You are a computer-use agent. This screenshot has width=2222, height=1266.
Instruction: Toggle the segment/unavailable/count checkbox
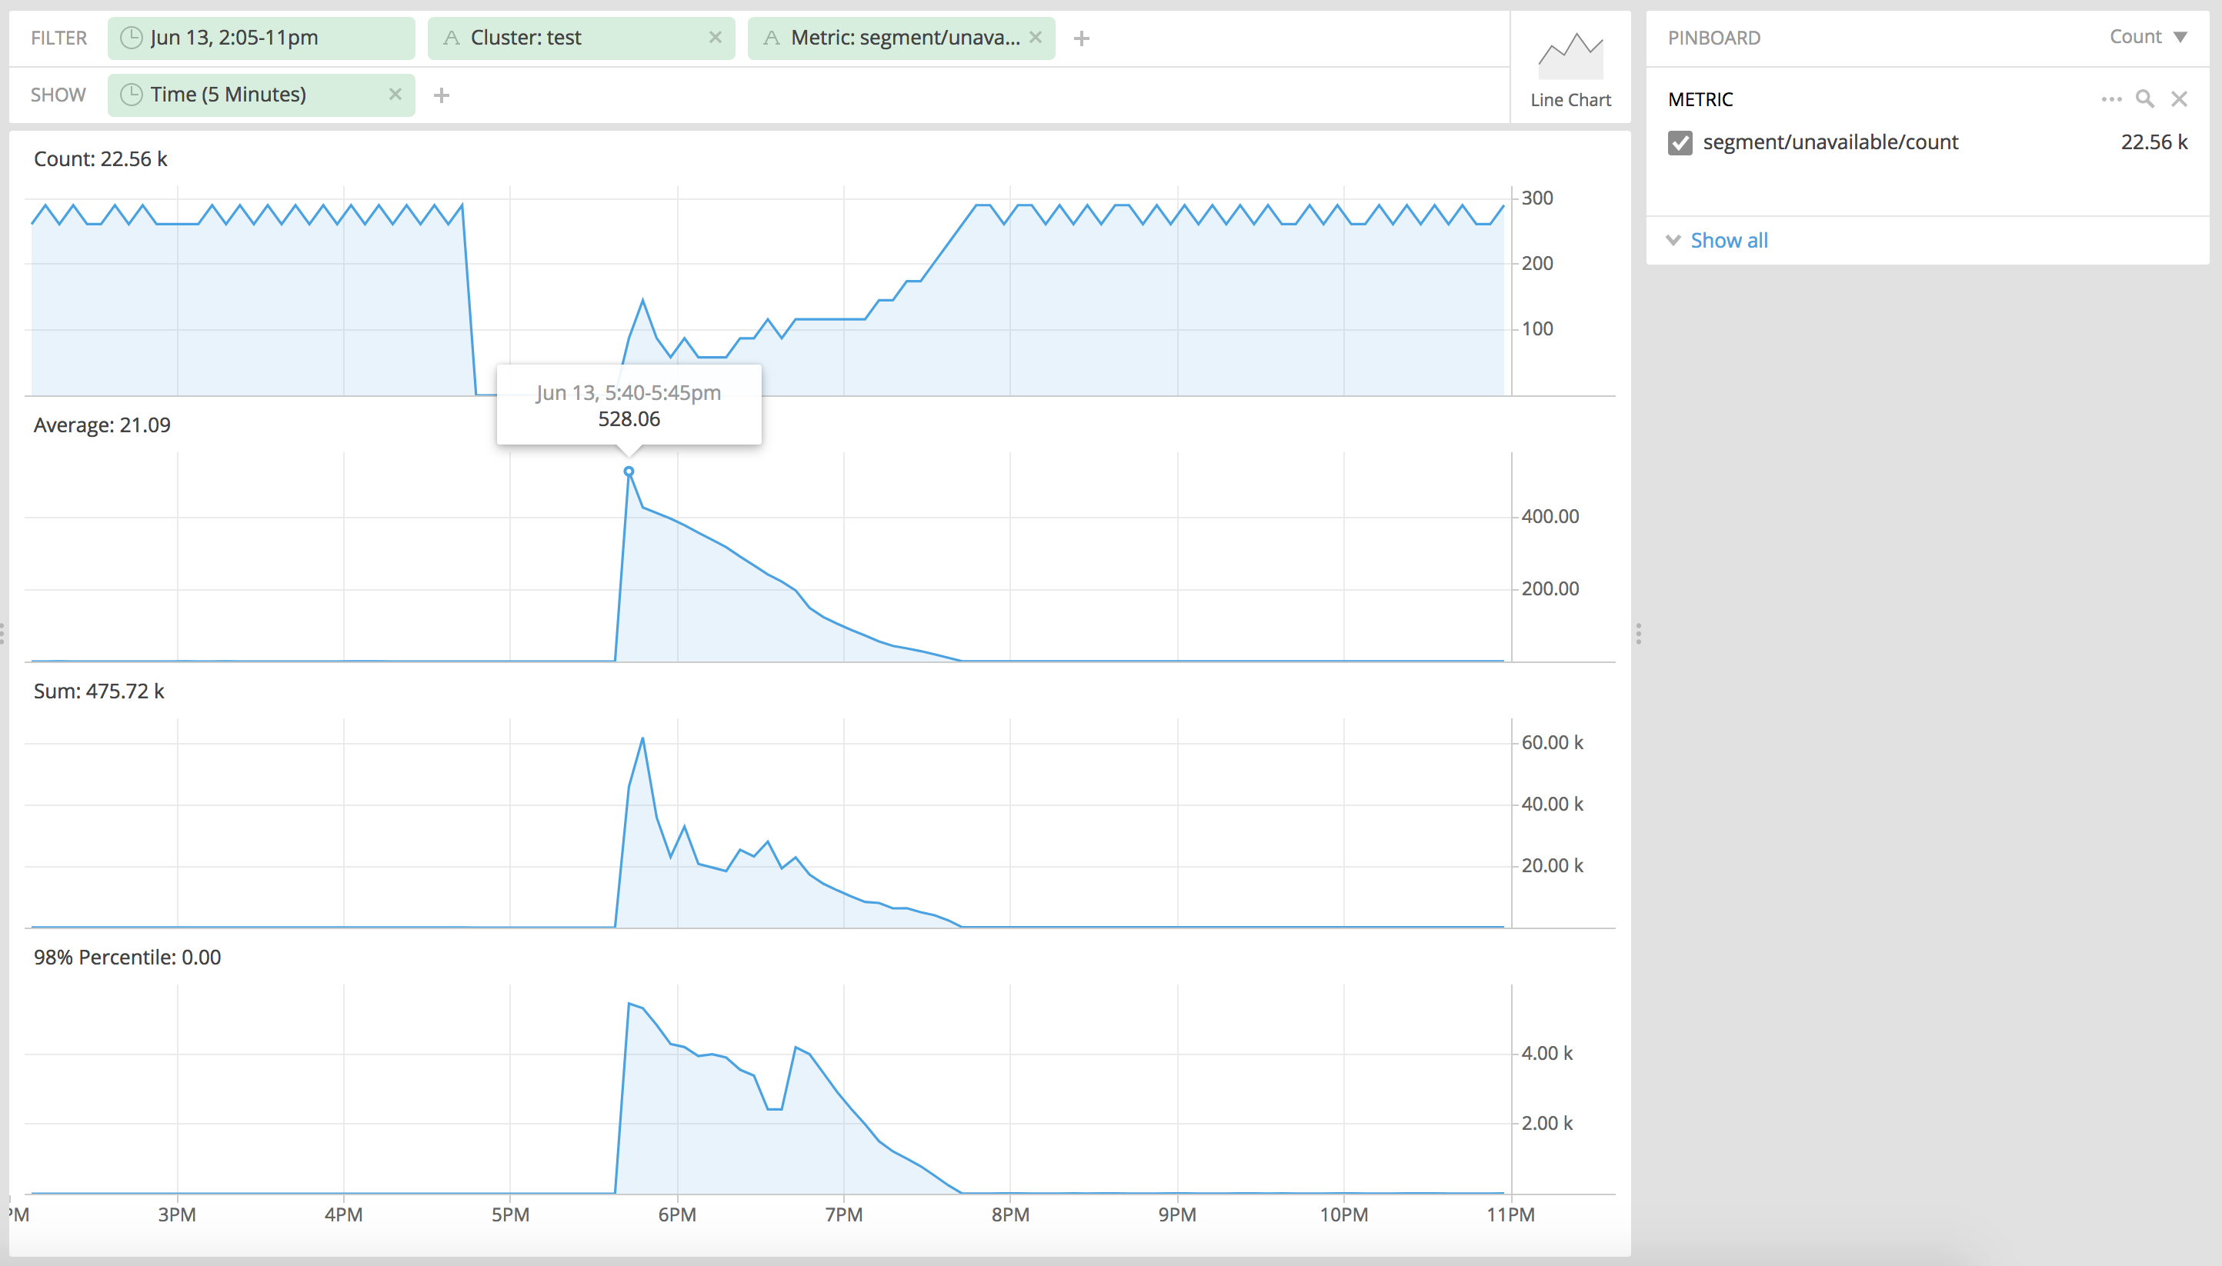1680,142
